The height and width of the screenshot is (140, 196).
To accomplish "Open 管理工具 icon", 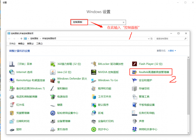I will click(x=134, y=97).
